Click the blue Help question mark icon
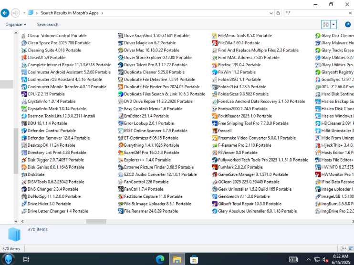 tap(348, 24)
